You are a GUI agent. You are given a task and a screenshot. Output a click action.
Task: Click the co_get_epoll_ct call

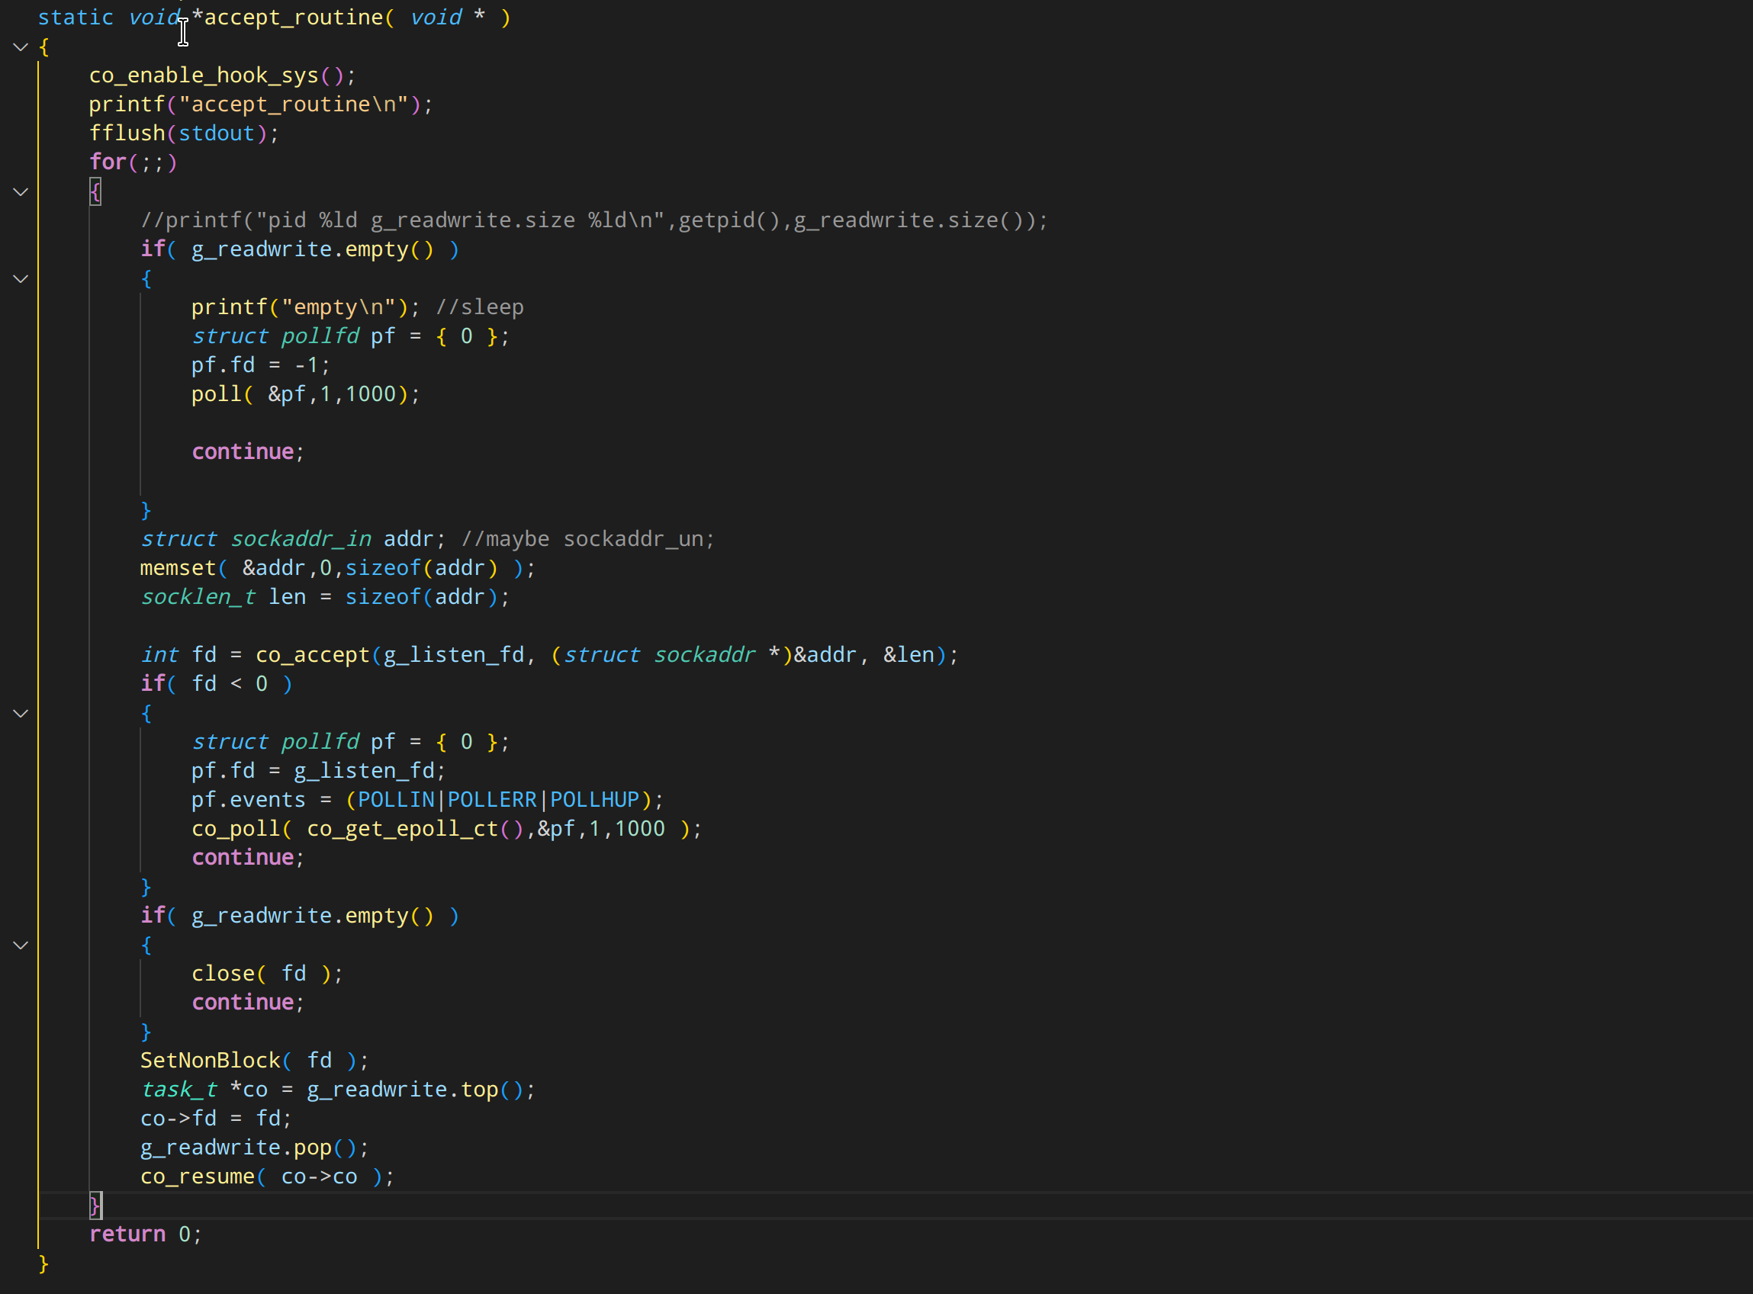[403, 829]
